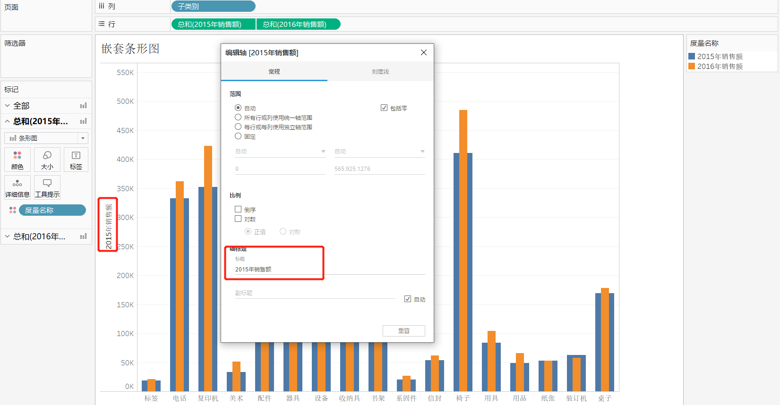Close the 编辑轴 dialog
The width and height of the screenshot is (780, 405).
[424, 52]
